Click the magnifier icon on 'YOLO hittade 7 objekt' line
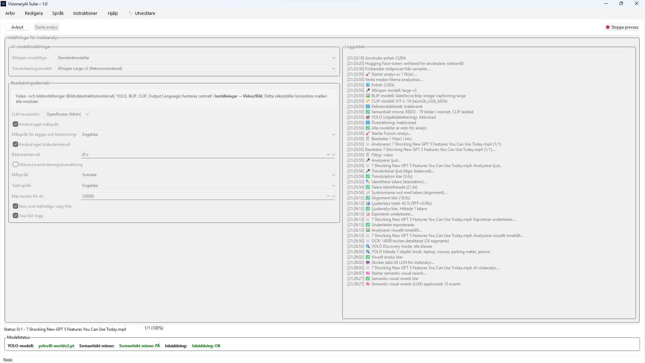The image size is (645, 363). coord(368,252)
